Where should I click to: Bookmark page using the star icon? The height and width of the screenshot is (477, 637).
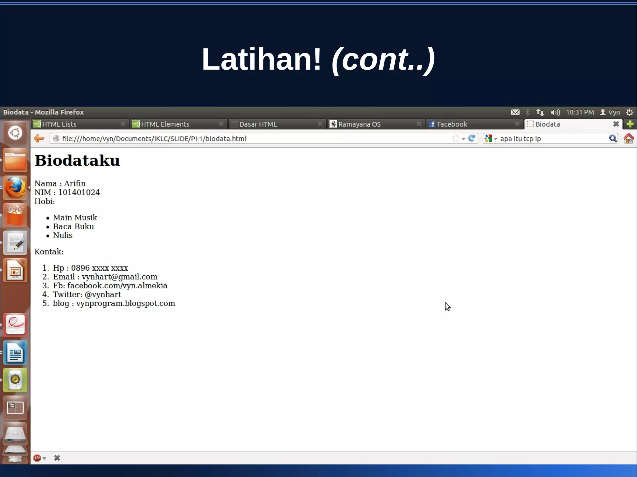click(455, 138)
